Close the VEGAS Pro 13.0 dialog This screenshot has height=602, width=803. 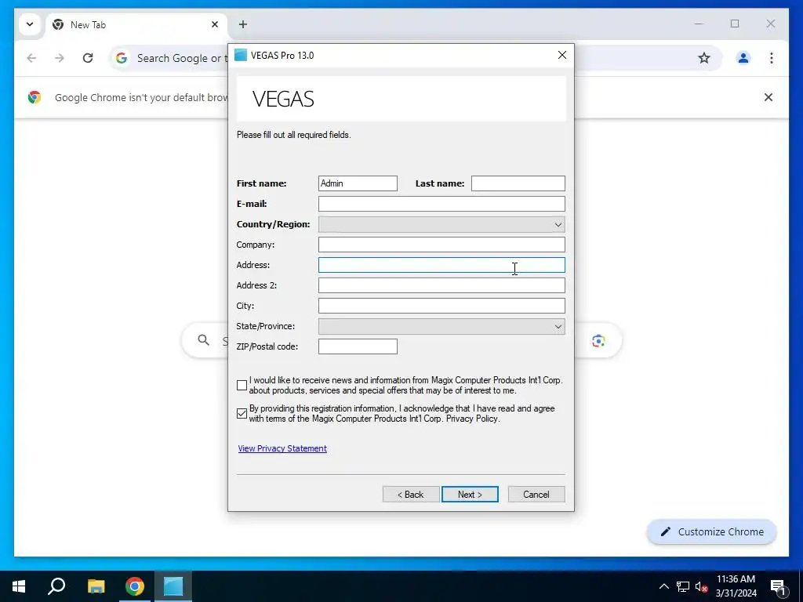561,55
